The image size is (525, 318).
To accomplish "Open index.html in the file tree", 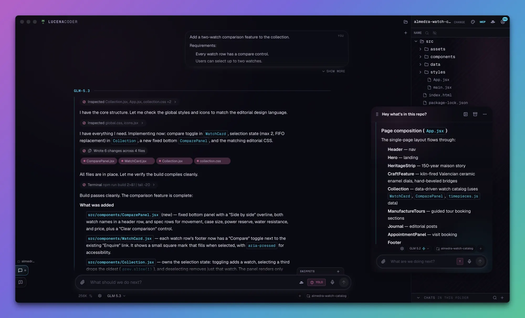I will tap(440, 95).
